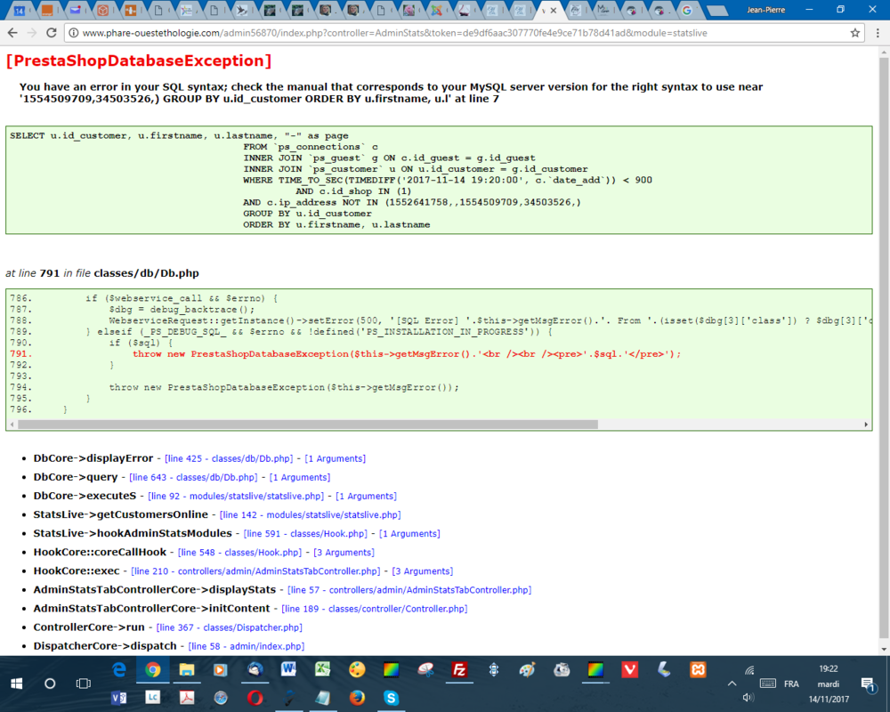Select the Google tab near the right
Viewport: 890px width, 712px height.
pyautogui.click(x=687, y=10)
